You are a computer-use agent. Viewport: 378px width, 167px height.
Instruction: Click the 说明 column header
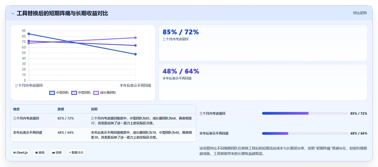tap(94, 109)
